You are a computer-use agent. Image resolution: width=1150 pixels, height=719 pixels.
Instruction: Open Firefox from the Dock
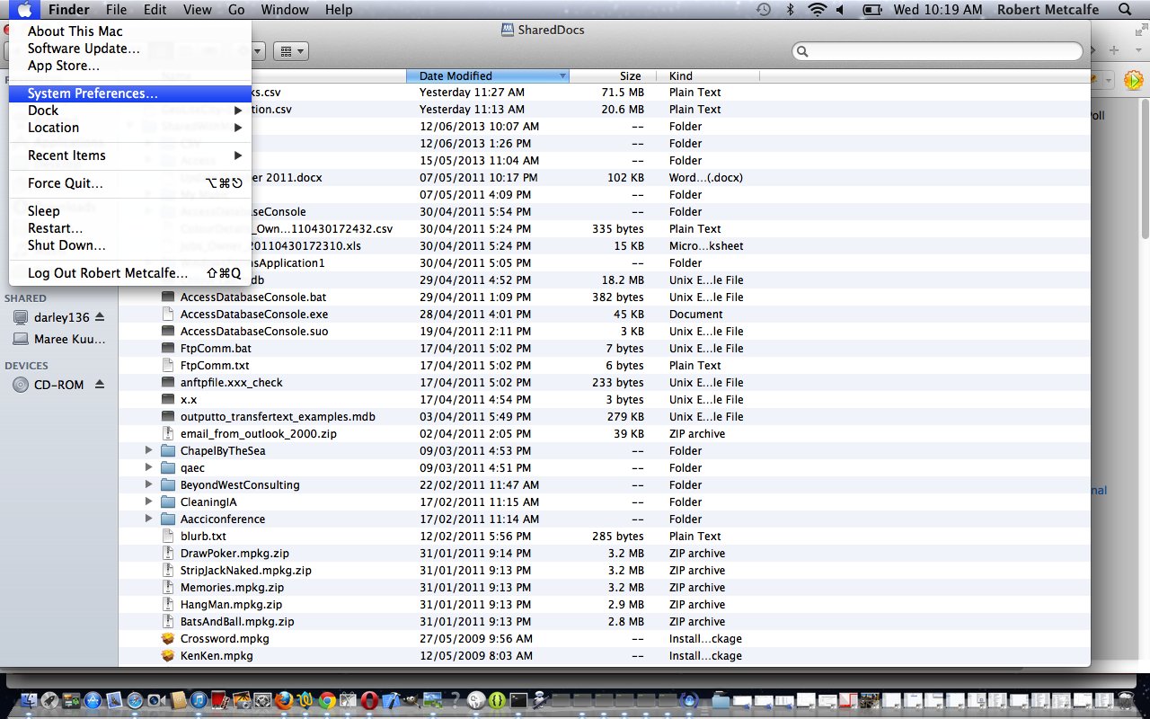(x=284, y=700)
